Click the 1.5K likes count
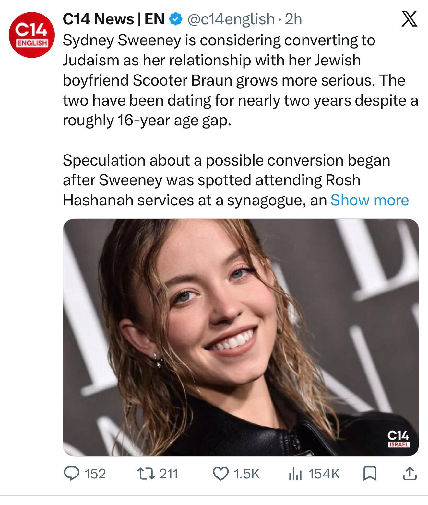428x505 pixels. pos(247,474)
